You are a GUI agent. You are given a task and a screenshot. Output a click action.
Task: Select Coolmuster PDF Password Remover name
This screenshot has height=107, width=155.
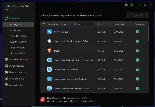point(71,89)
